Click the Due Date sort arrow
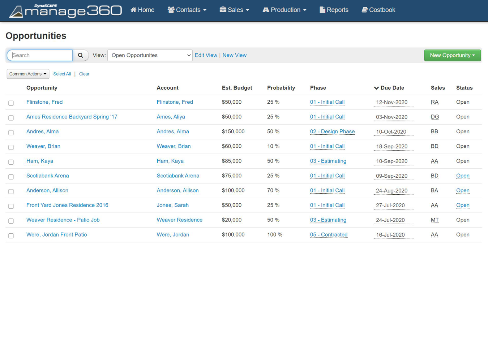Screen dimensions: 488x337 pyautogui.click(x=376, y=88)
